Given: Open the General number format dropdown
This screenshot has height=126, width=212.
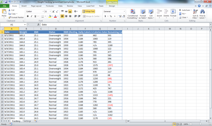Looking at the screenshot, I should 124,11.
